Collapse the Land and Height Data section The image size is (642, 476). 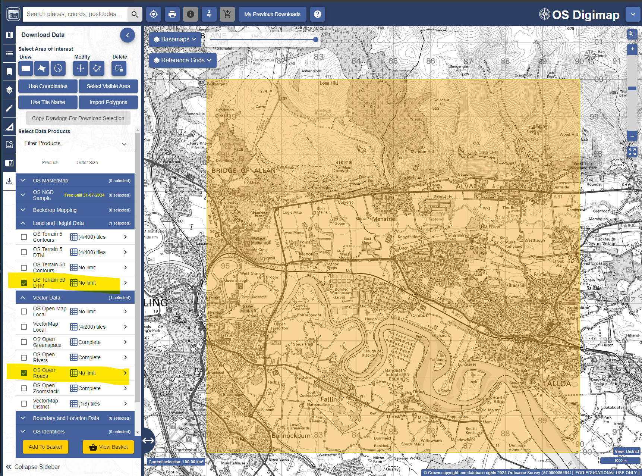pyautogui.click(x=75, y=223)
